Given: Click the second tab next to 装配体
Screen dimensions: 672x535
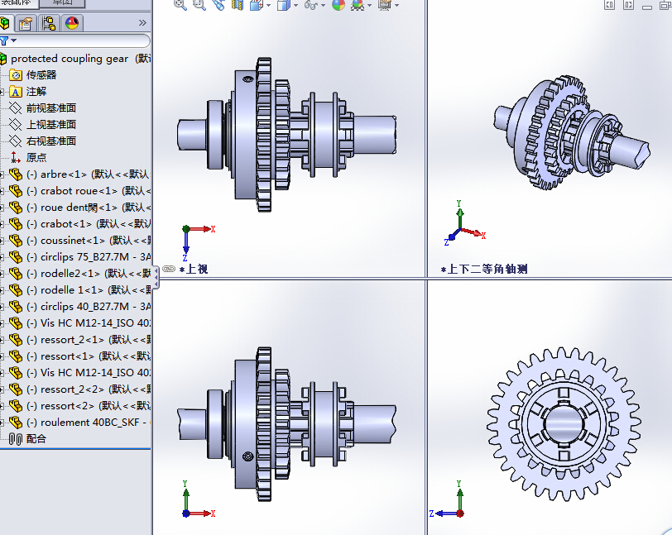Looking at the screenshot, I should [63, 3].
